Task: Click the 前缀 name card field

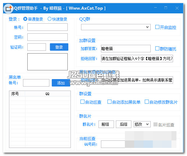Action: 106,124
